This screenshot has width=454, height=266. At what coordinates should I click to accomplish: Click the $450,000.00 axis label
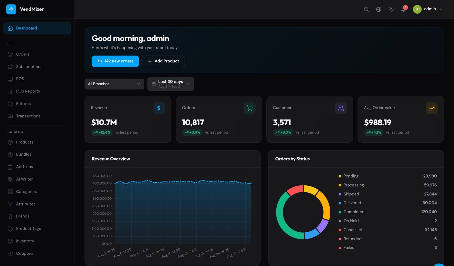pos(102,176)
